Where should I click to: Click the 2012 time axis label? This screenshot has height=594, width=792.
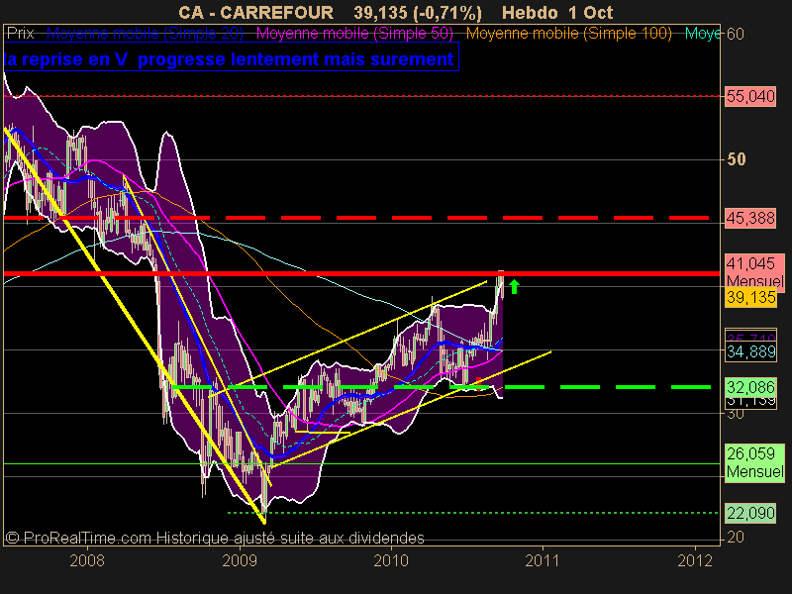[695, 560]
